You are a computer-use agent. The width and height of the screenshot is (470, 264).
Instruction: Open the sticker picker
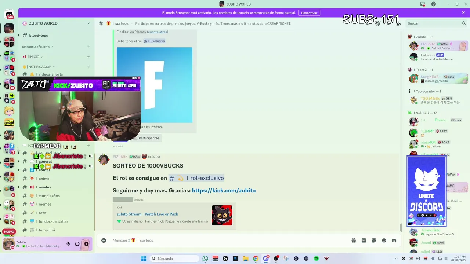point(374,241)
